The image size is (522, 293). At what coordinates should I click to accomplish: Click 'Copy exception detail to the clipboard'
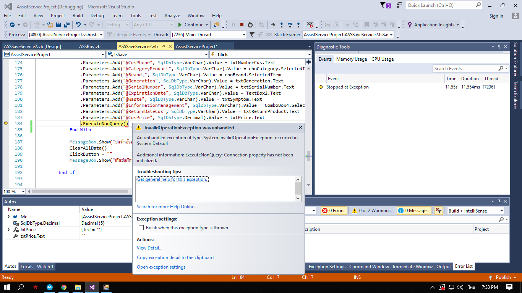click(175, 258)
